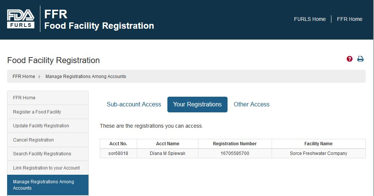Image resolution: width=374 pixels, height=196 pixels.
Task: Open Update Facility Registration sidebar item
Action: [48, 126]
